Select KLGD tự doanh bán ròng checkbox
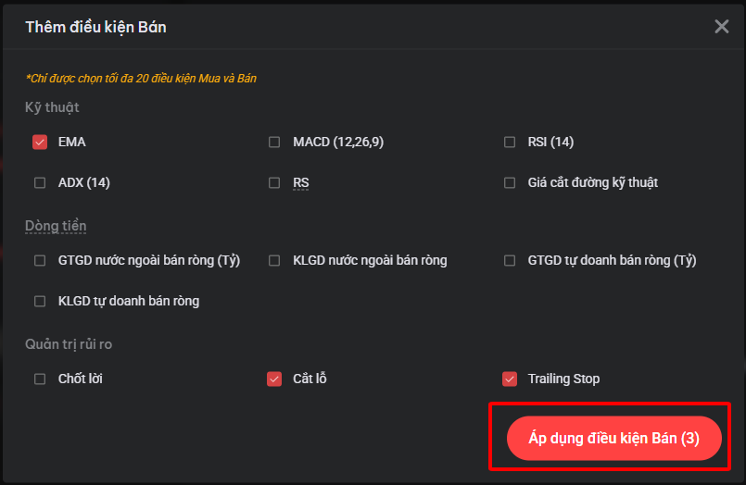This screenshot has height=485, width=746. [40, 302]
